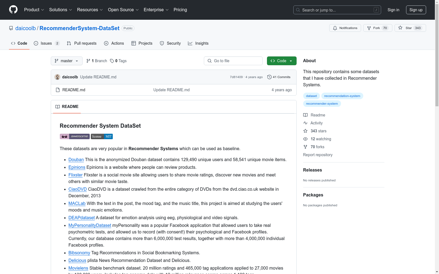The image size is (439, 274).
Task: Click the Sign up button
Action: pos(416,10)
